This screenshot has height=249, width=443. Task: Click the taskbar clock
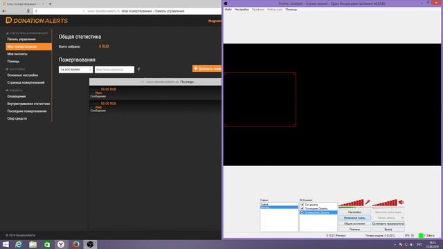point(433,244)
